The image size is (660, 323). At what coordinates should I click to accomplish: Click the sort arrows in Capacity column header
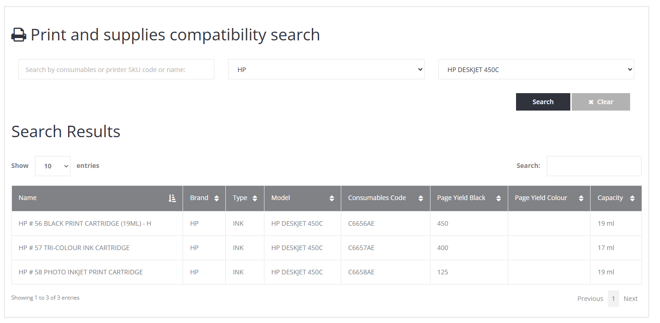pyautogui.click(x=632, y=198)
